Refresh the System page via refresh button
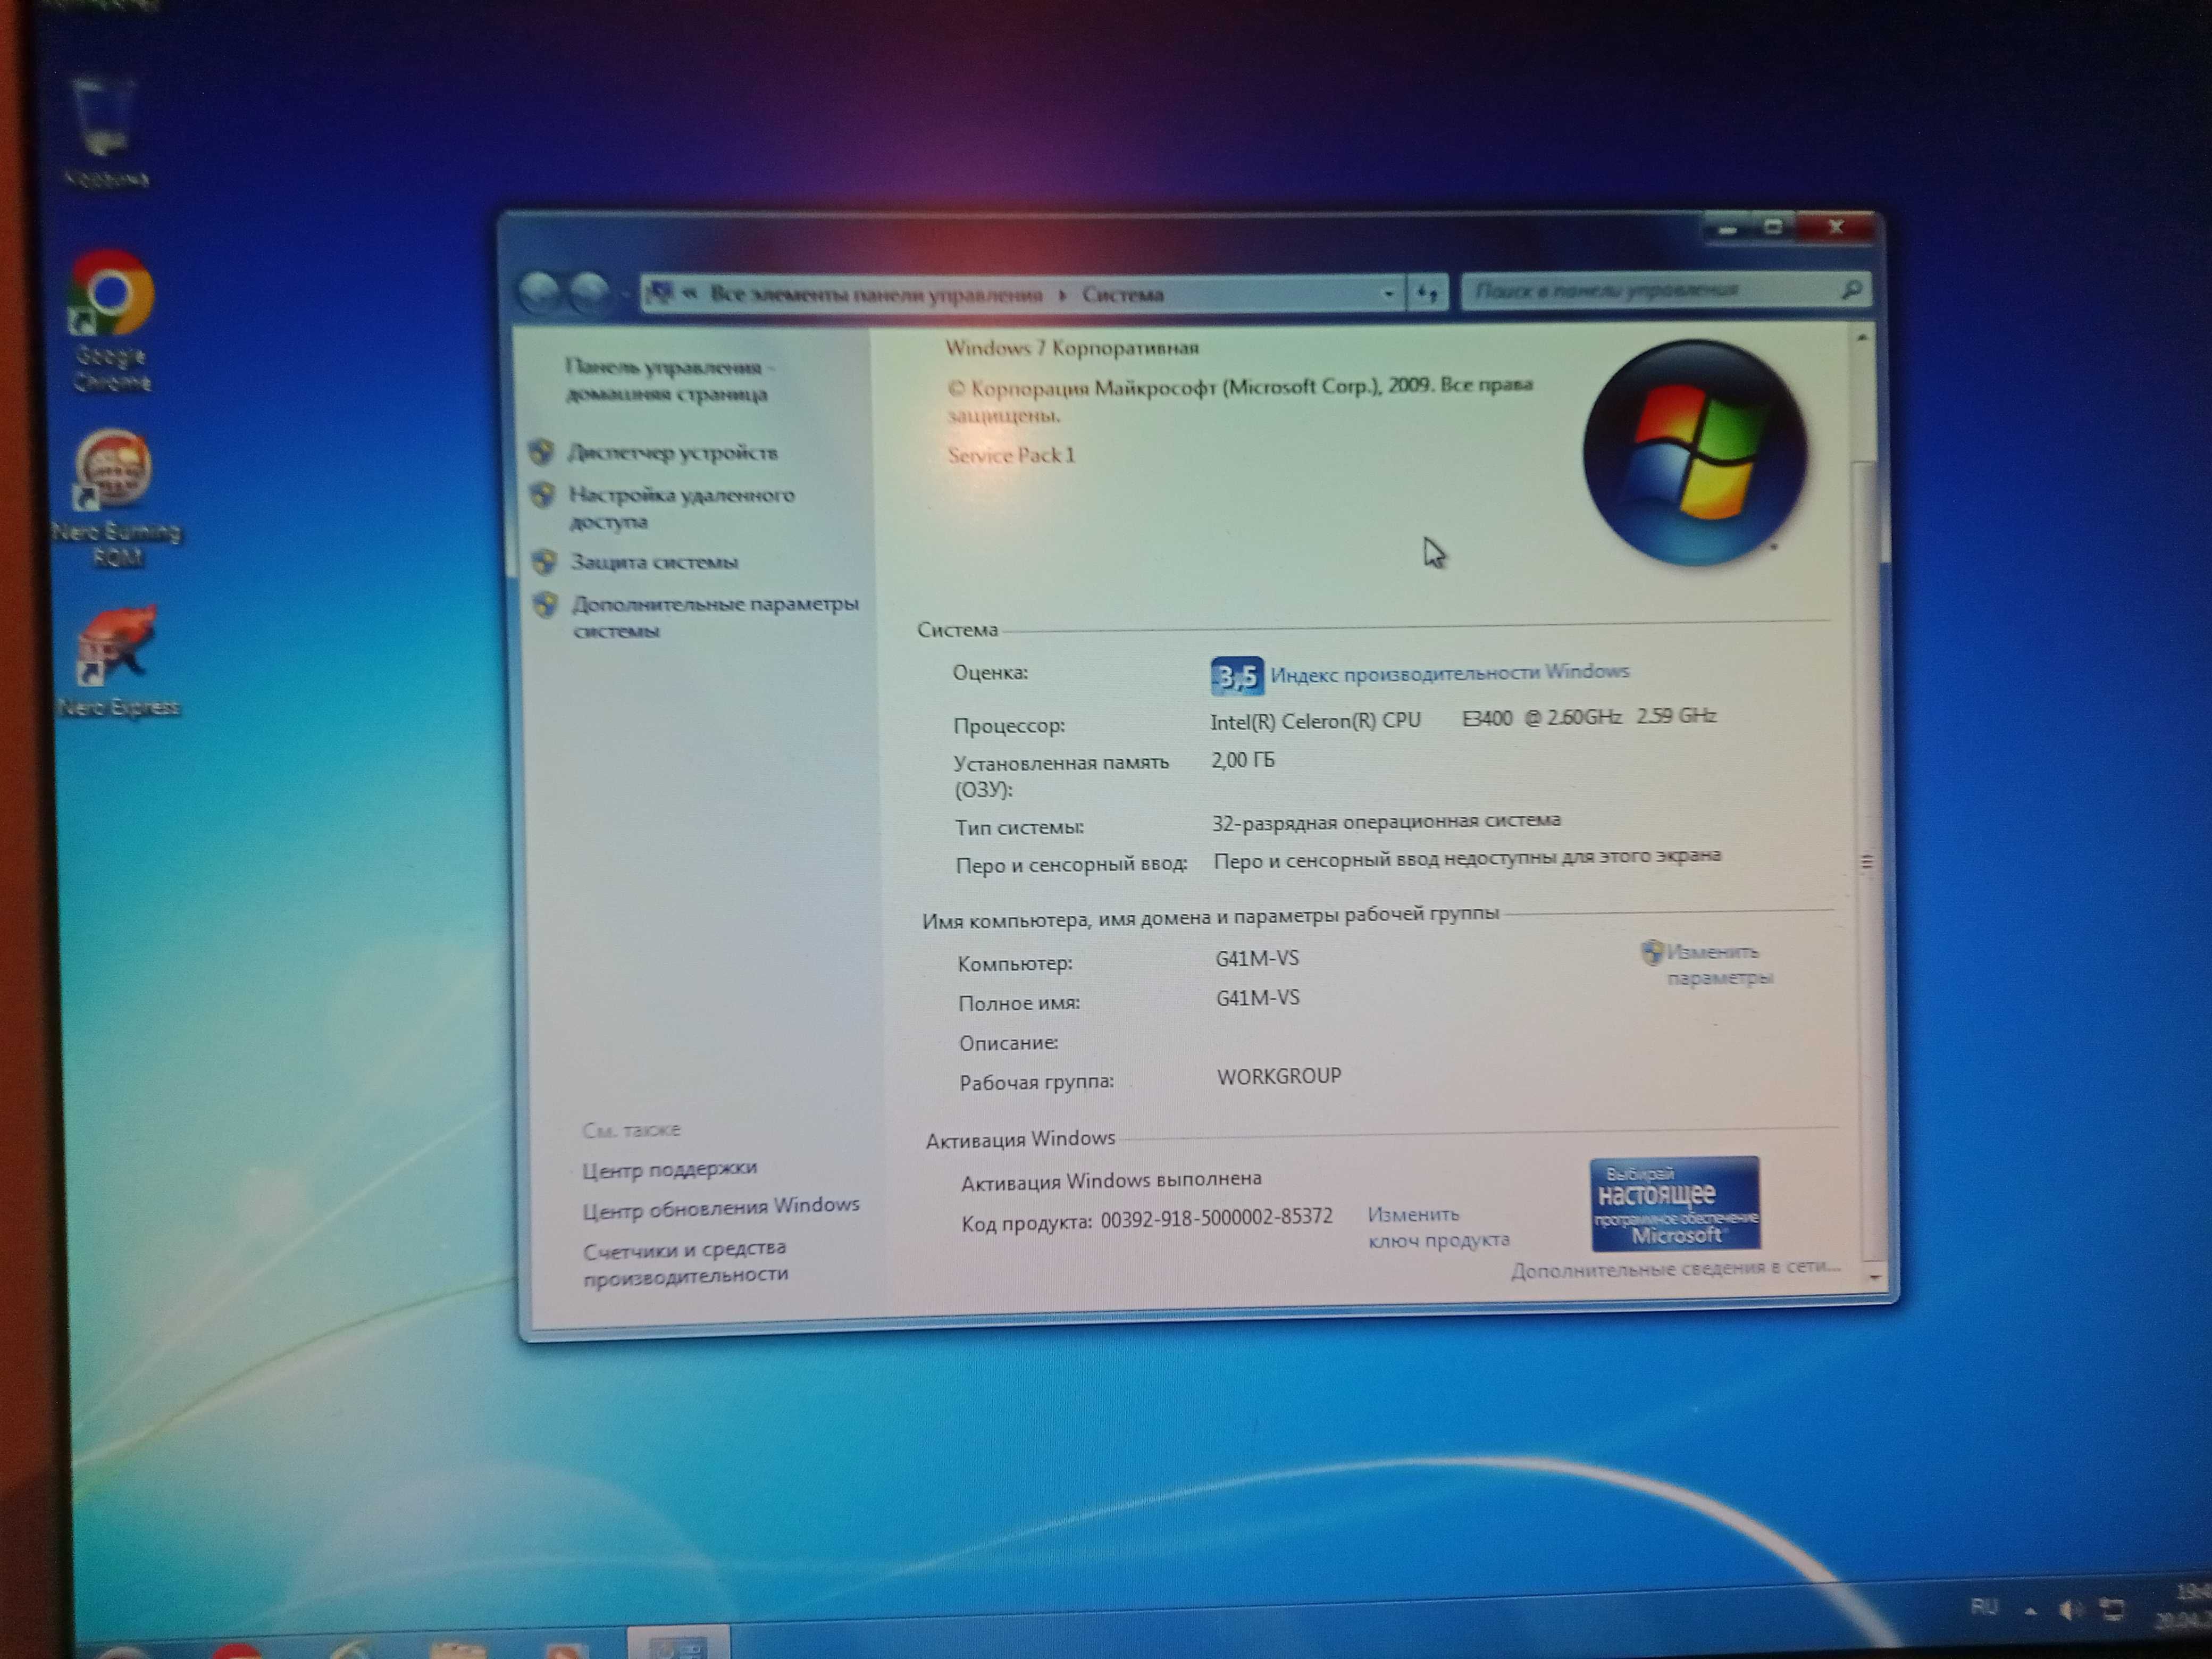2212x1659 pixels. click(1427, 293)
